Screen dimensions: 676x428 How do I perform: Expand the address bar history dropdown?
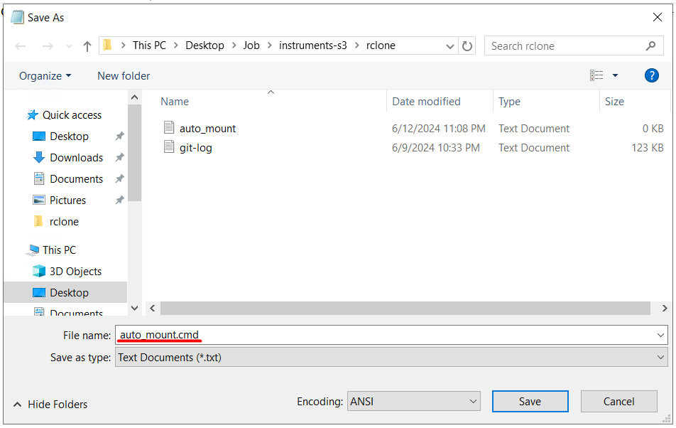coord(450,46)
